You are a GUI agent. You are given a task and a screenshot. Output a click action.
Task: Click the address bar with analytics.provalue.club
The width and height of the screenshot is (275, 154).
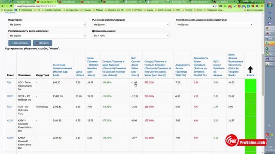pos(112,6)
